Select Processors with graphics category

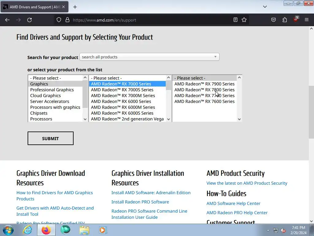tap(55, 107)
